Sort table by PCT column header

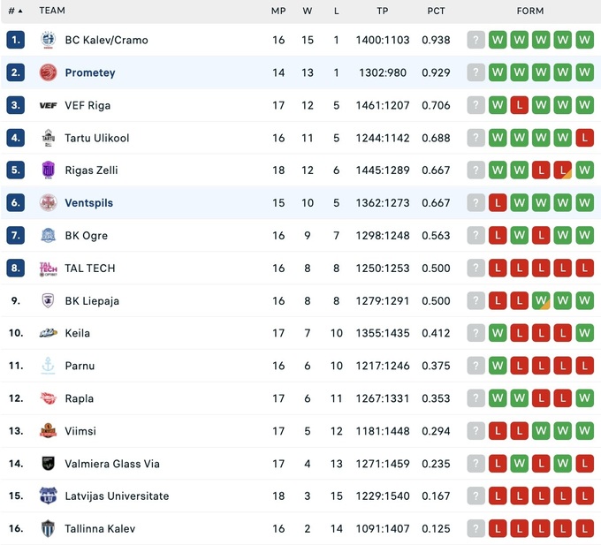[436, 11]
